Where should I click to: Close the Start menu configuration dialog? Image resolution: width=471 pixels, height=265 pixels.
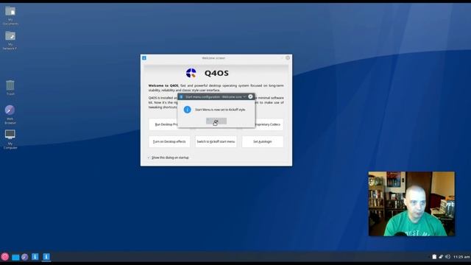click(250, 96)
